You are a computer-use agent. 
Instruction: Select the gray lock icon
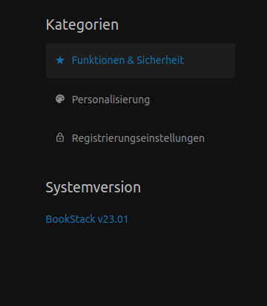coord(60,137)
